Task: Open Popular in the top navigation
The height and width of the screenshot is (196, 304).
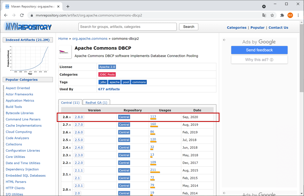Action: point(258,27)
